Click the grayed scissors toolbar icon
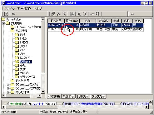The image size is (154, 115). pyautogui.click(x=72, y=14)
